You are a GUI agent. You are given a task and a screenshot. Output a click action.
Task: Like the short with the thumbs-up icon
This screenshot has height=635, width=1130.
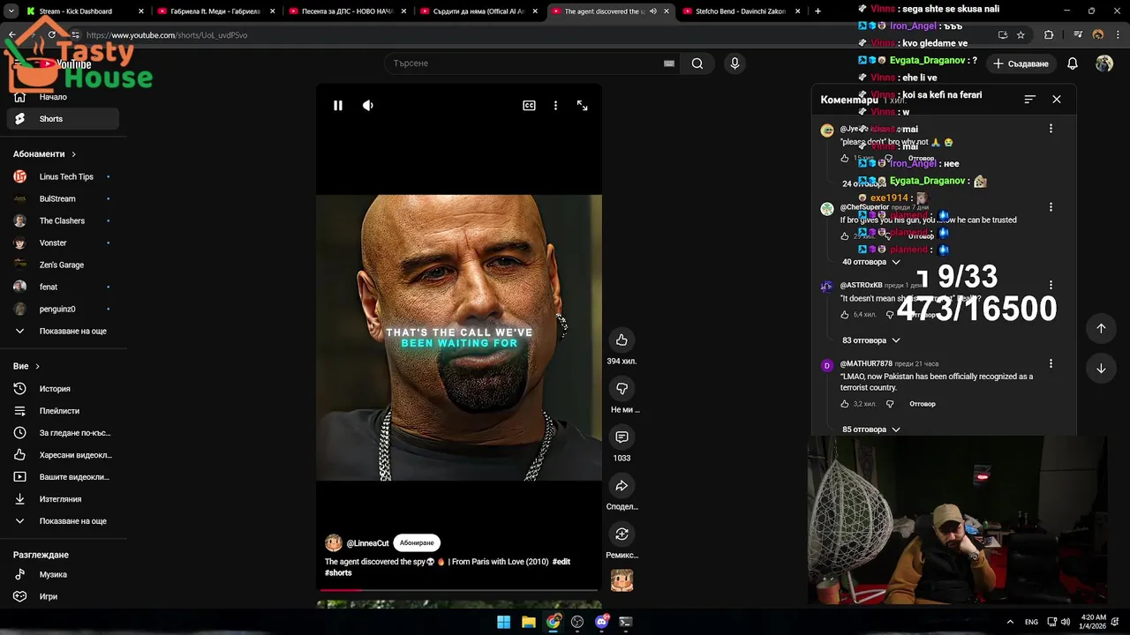coord(621,340)
